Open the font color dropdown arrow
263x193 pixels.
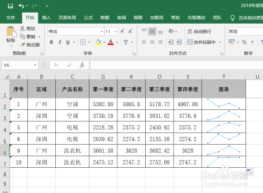[x=117, y=42]
